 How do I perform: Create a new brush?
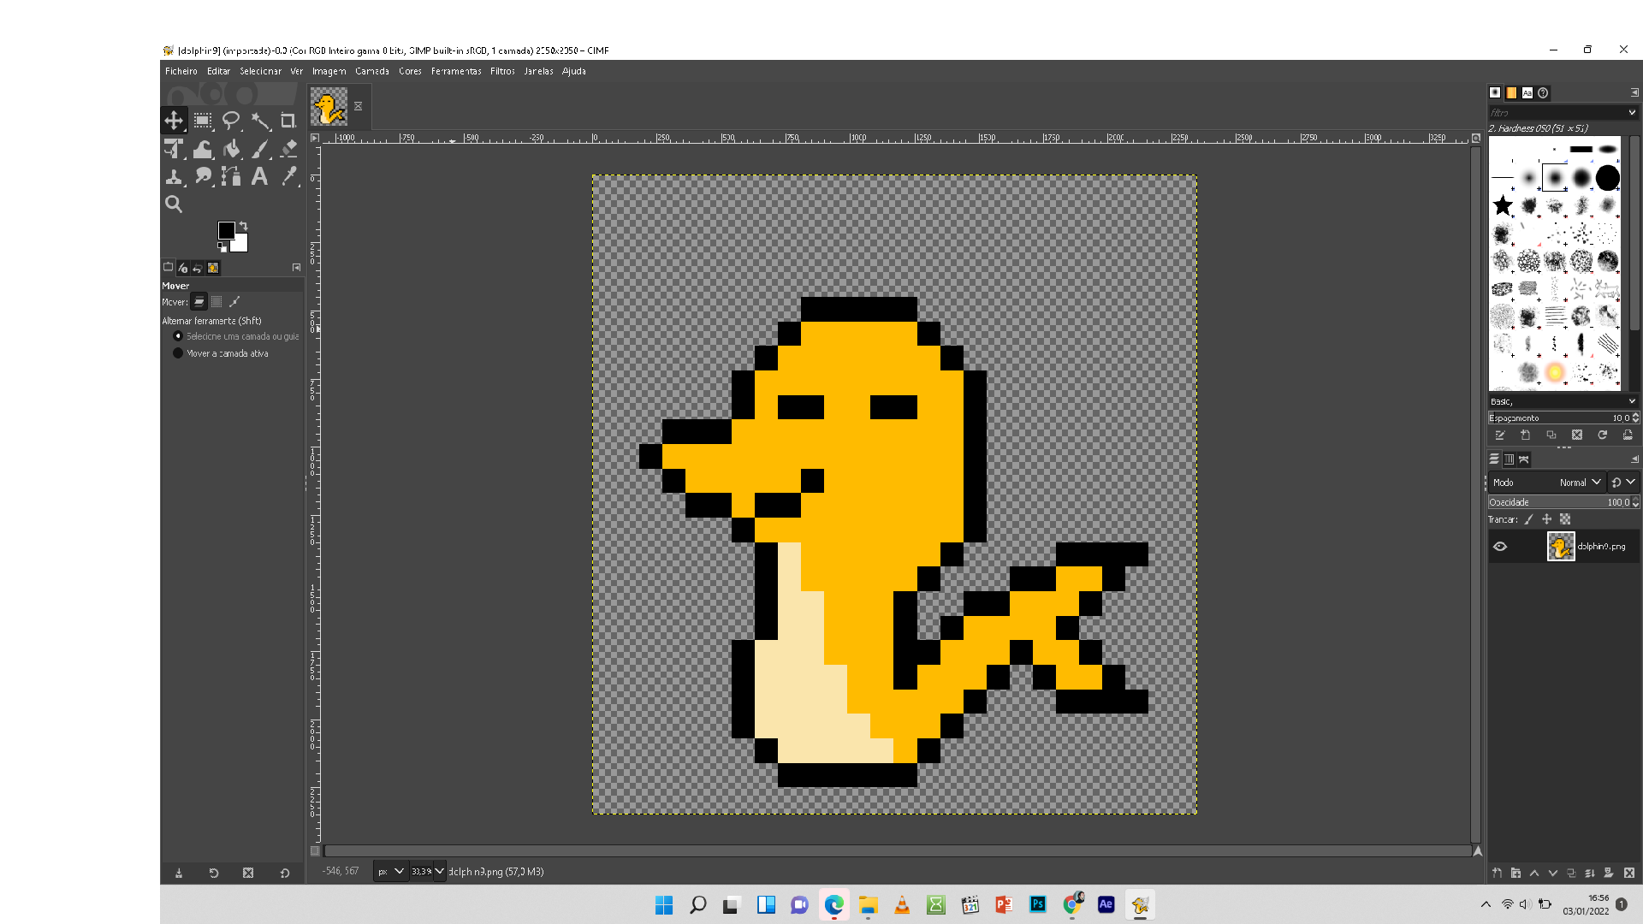[1526, 435]
